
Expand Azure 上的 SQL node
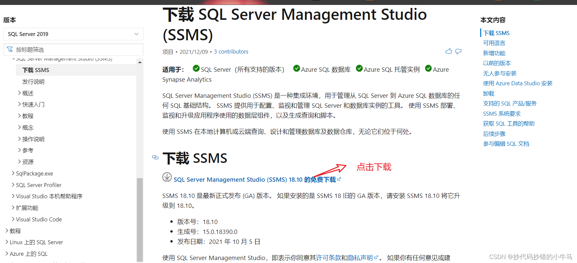coord(7,253)
